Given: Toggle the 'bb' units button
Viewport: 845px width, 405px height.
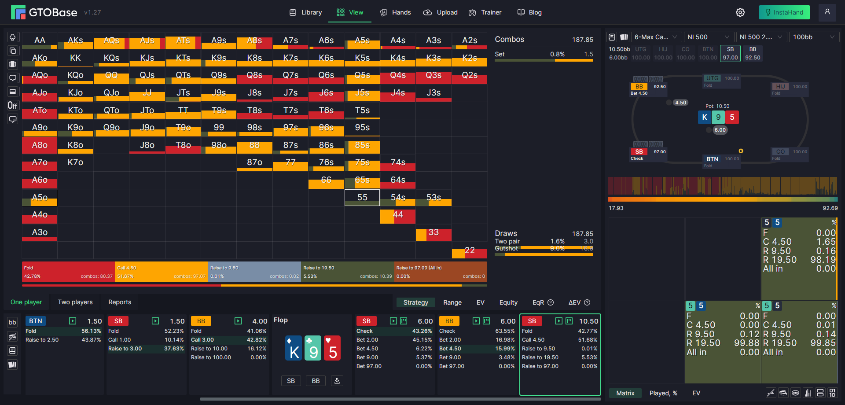Looking at the screenshot, I should pyautogui.click(x=12, y=322).
